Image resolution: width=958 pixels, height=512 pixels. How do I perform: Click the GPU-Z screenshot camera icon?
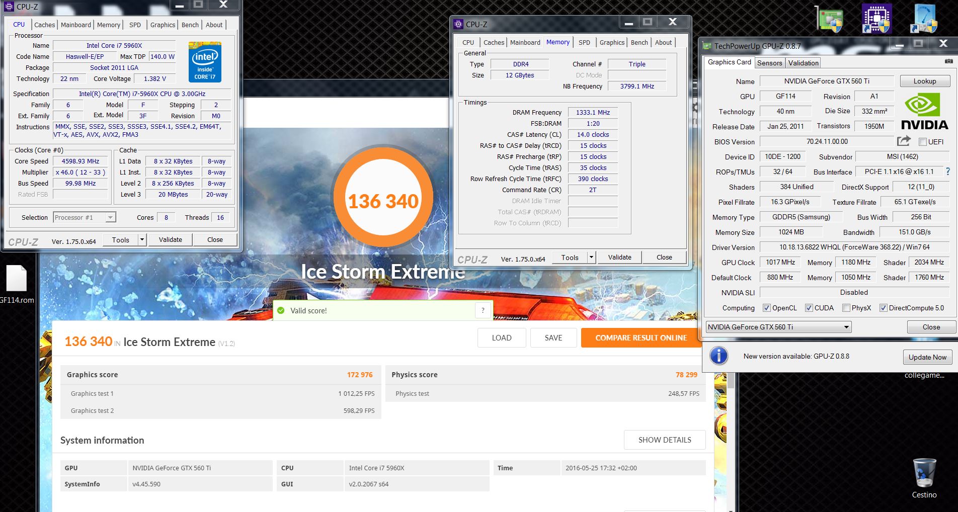[948, 61]
